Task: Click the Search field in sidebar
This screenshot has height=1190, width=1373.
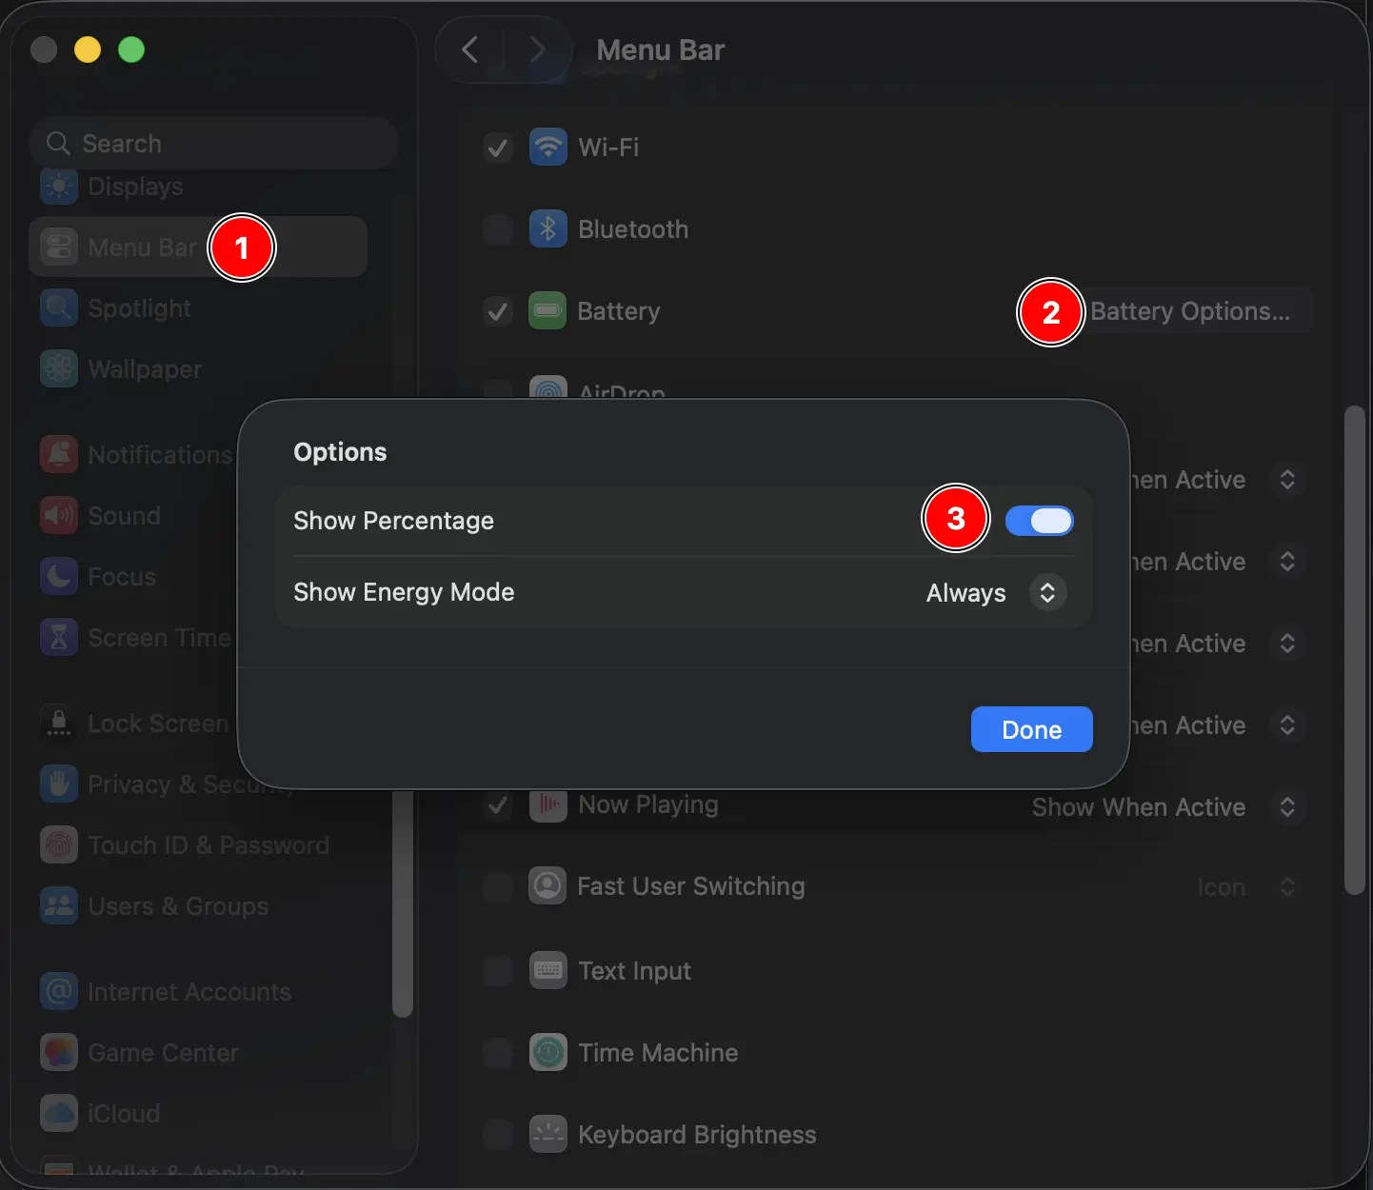Action: [214, 144]
